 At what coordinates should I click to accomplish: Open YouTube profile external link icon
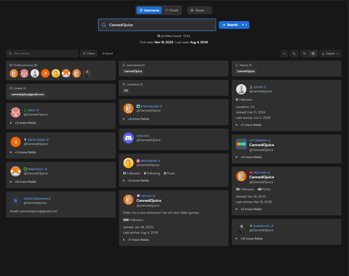pyautogui.click(x=269, y=173)
